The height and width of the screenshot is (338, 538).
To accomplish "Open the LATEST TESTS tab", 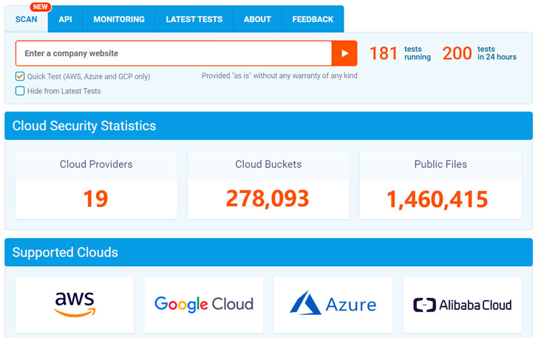I will [x=194, y=19].
